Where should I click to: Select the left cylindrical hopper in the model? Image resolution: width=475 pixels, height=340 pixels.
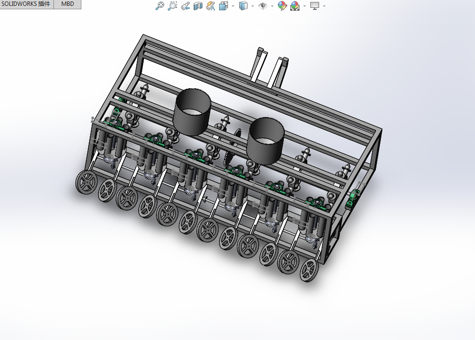coord(192,111)
